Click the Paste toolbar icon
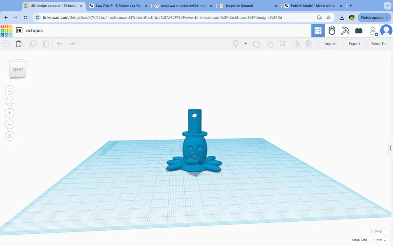 coord(19,44)
